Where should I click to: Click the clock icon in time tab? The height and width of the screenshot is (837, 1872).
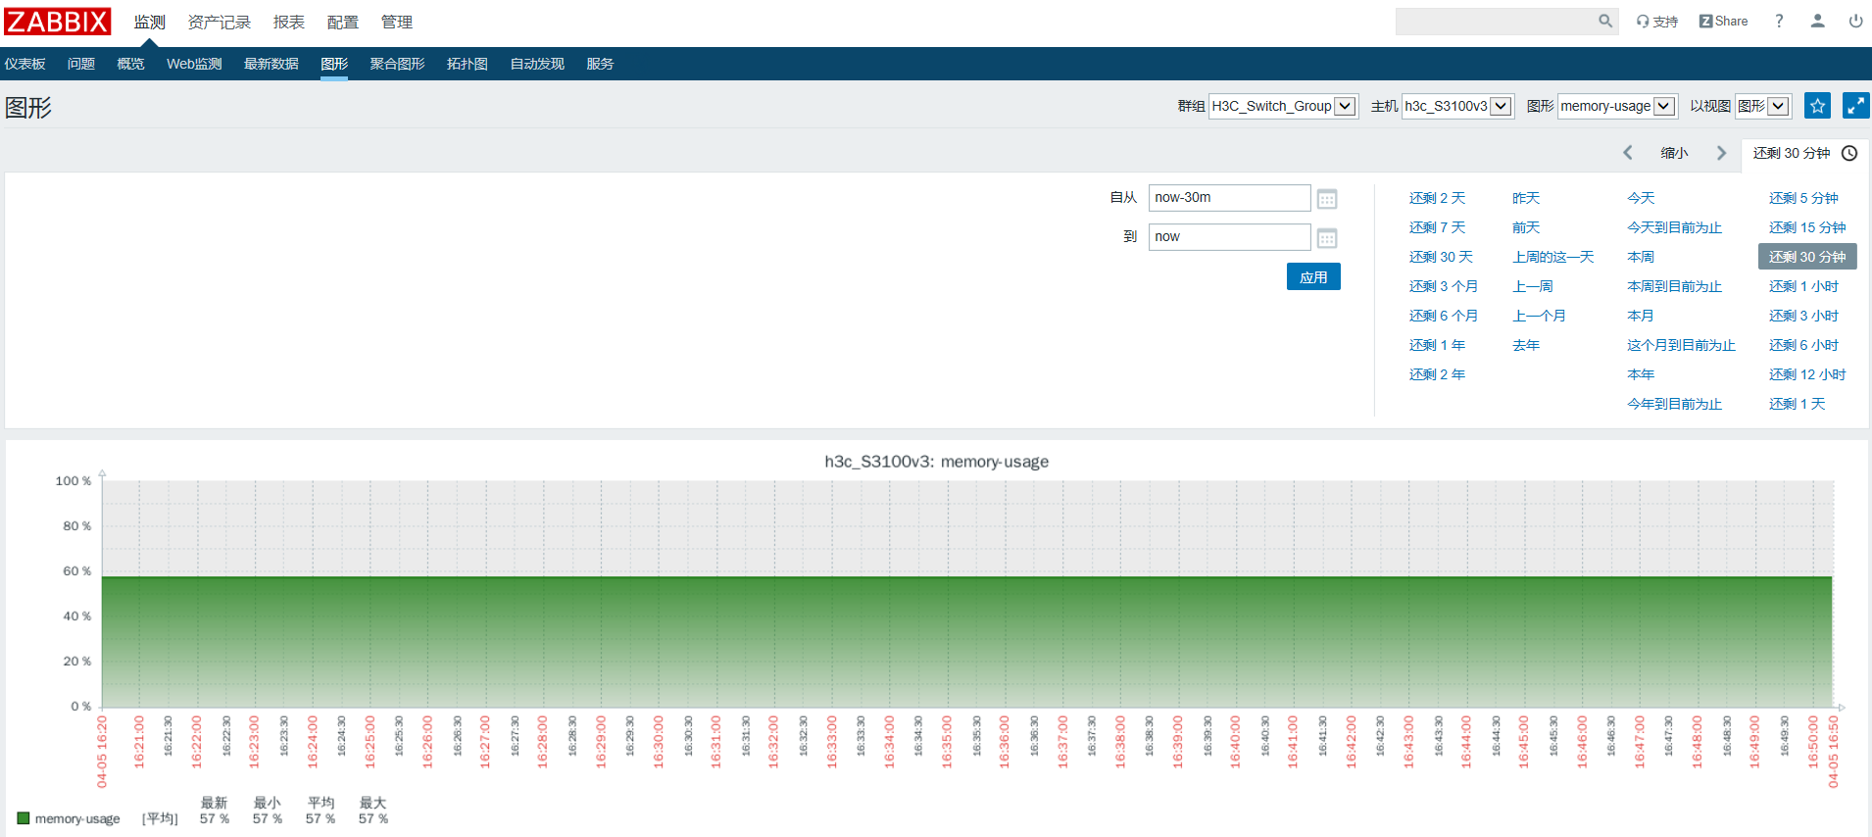pos(1849,153)
